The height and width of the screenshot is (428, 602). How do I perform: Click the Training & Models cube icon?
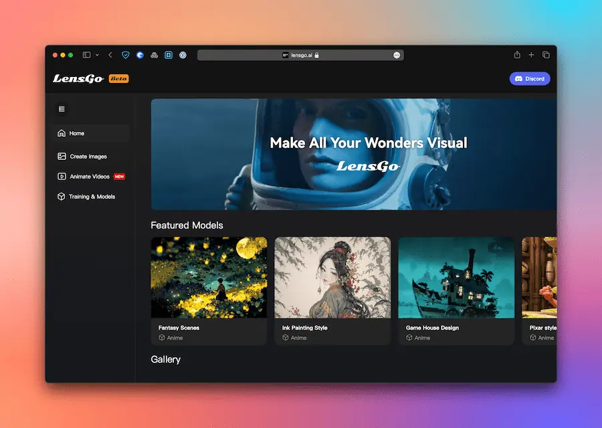(x=61, y=197)
